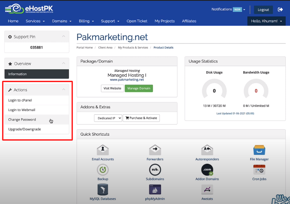Click the File Manager label link

coord(259,159)
